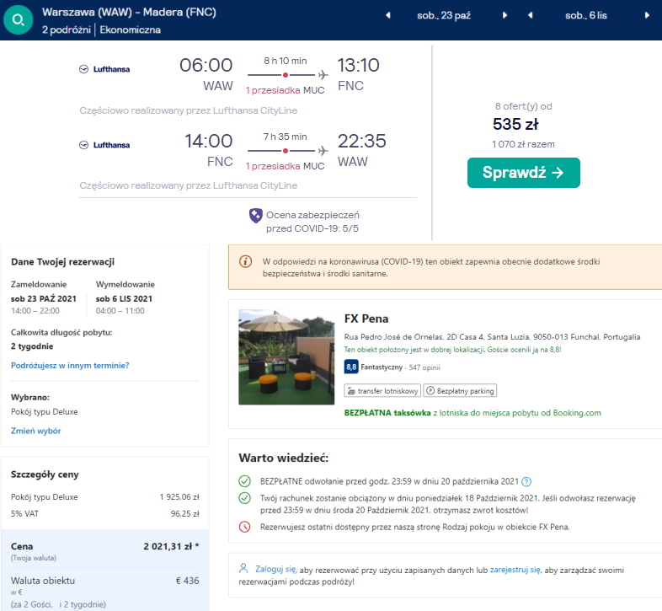Click the 'transfer lotniskowy' tag
The width and height of the screenshot is (662, 611).
click(382, 391)
